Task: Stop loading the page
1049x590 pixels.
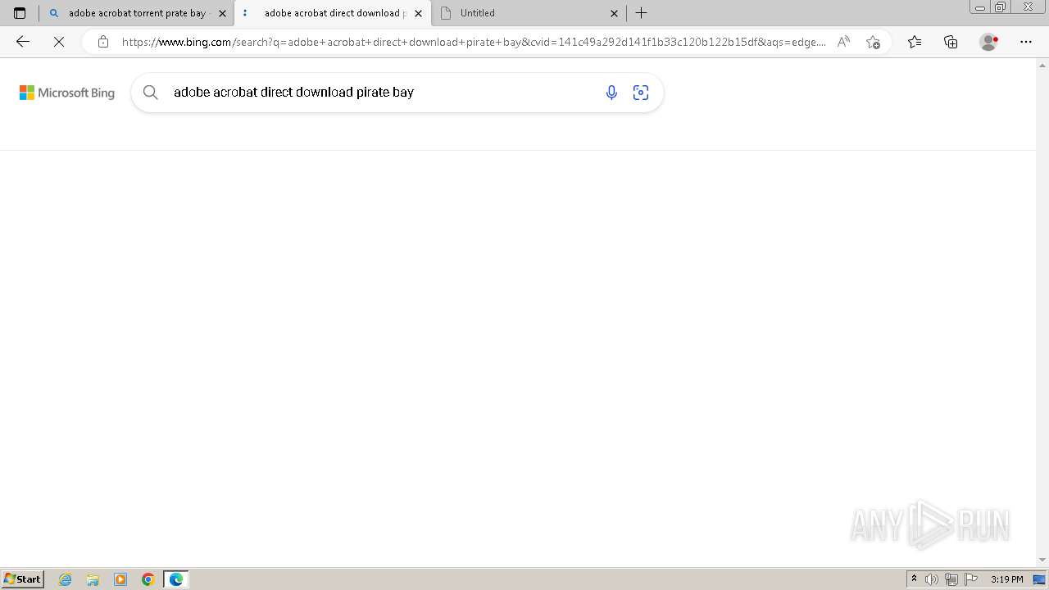Action: [58, 42]
